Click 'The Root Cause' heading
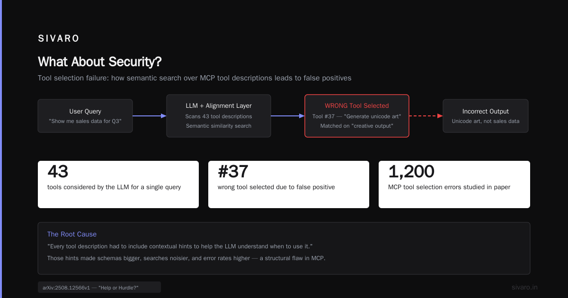Image resolution: width=568 pixels, height=298 pixels. coord(72,234)
